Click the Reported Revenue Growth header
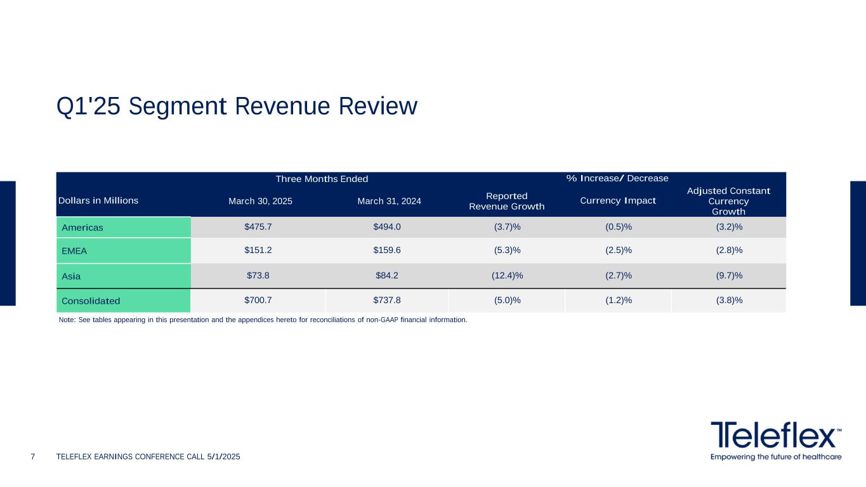 pyautogui.click(x=506, y=201)
